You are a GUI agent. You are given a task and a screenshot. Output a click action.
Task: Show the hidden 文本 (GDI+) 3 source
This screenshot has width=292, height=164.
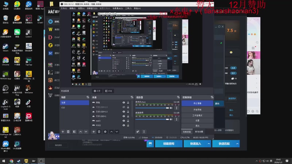pyautogui.click(x=124, y=107)
